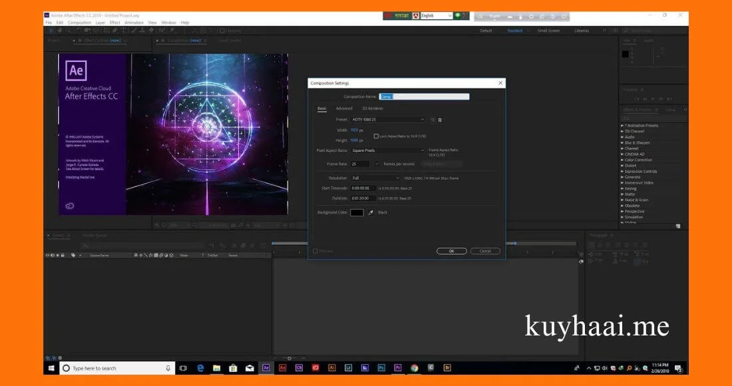Switch to the 3D Renderer tab

pos(372,108)
